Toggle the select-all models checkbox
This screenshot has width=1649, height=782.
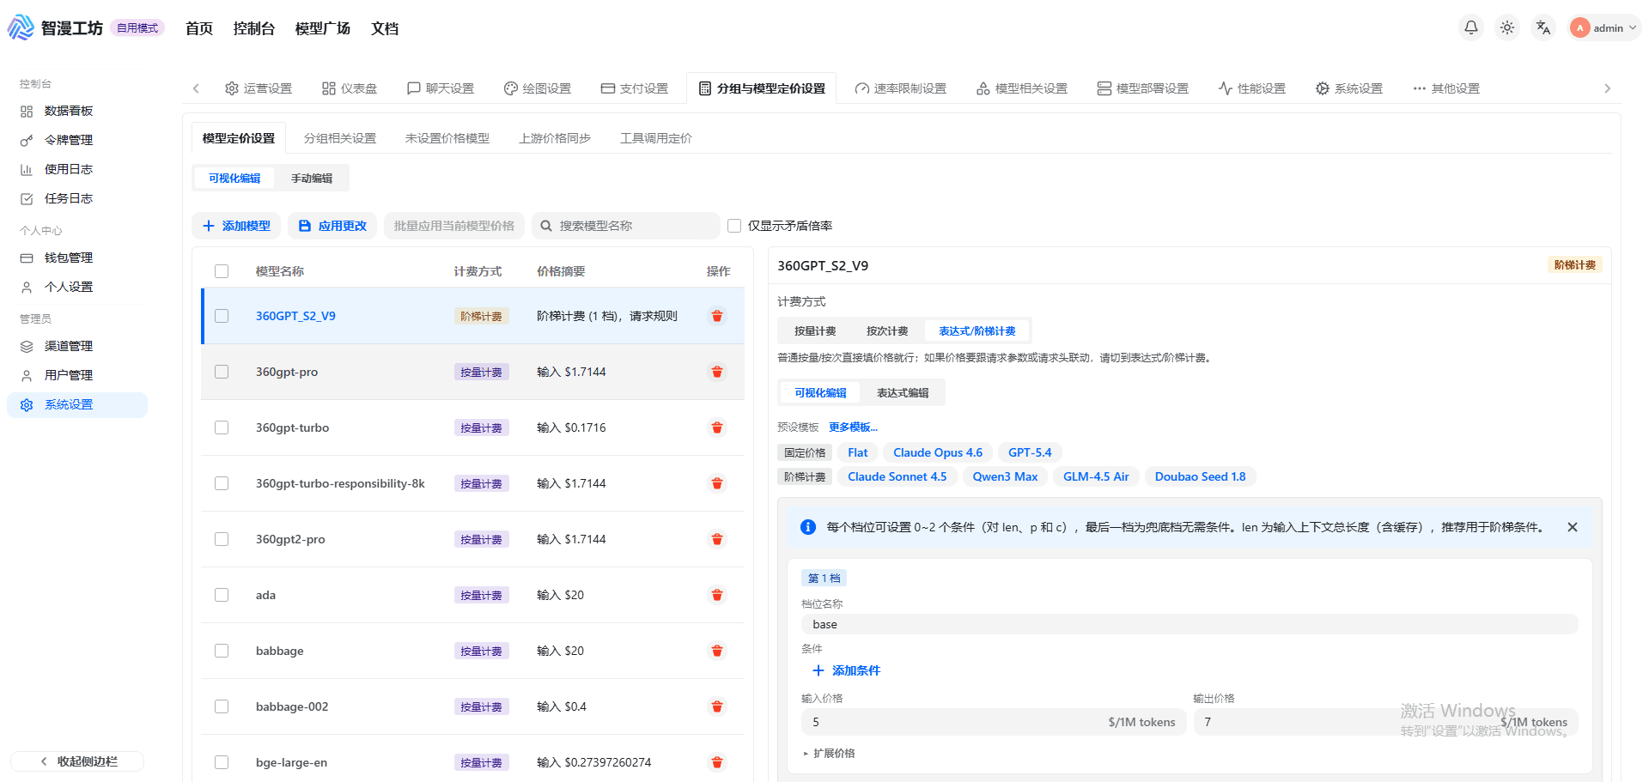(x=222, y=271)
